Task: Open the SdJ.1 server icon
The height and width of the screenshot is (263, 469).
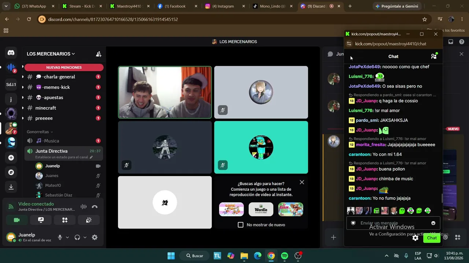Action: [11, 84]
